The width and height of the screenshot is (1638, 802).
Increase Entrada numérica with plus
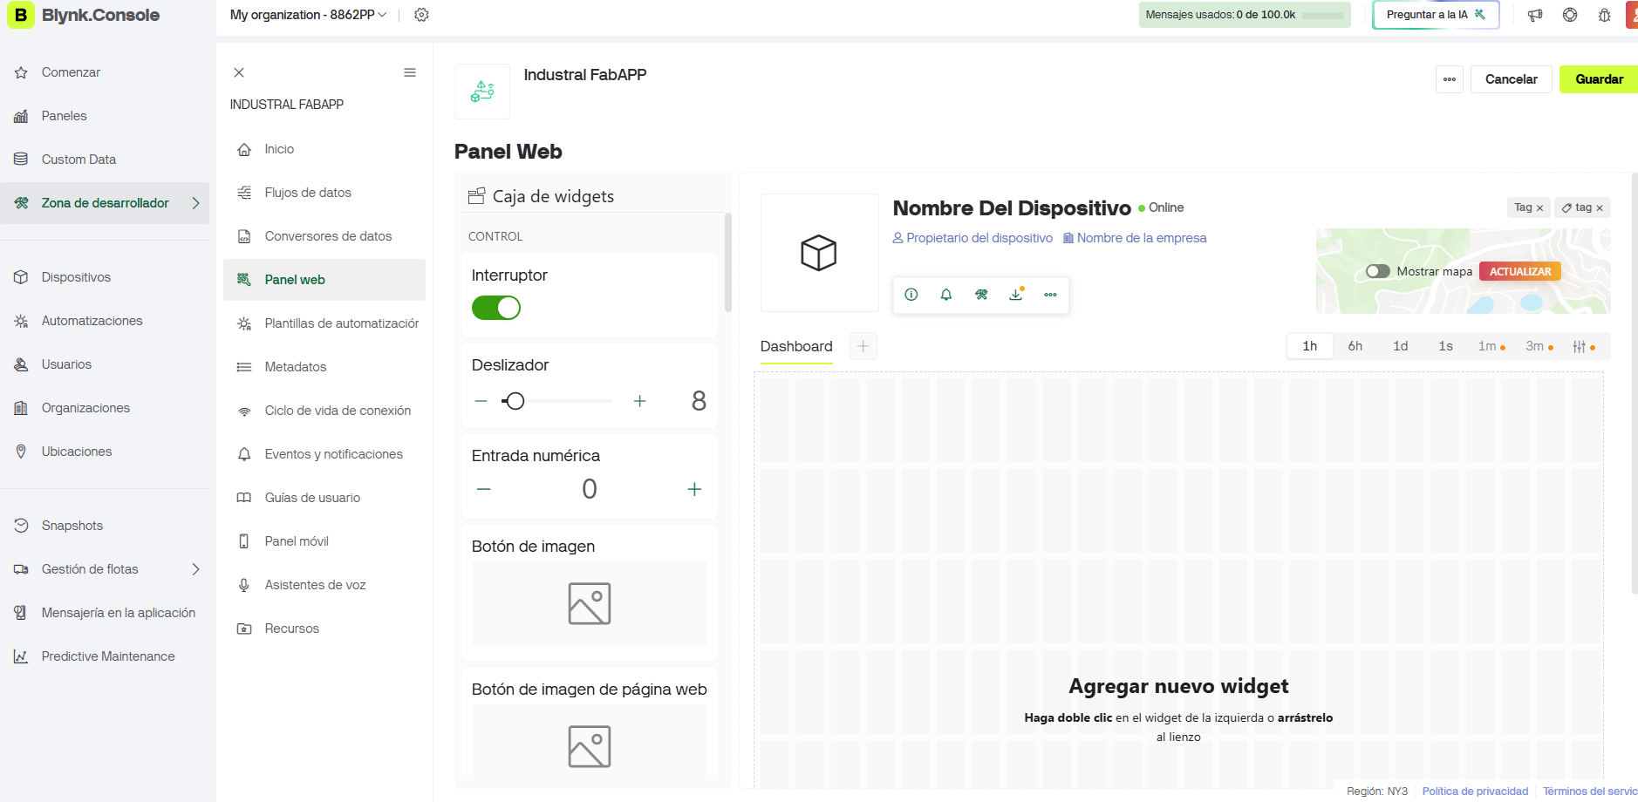click(x=694, y=489)
